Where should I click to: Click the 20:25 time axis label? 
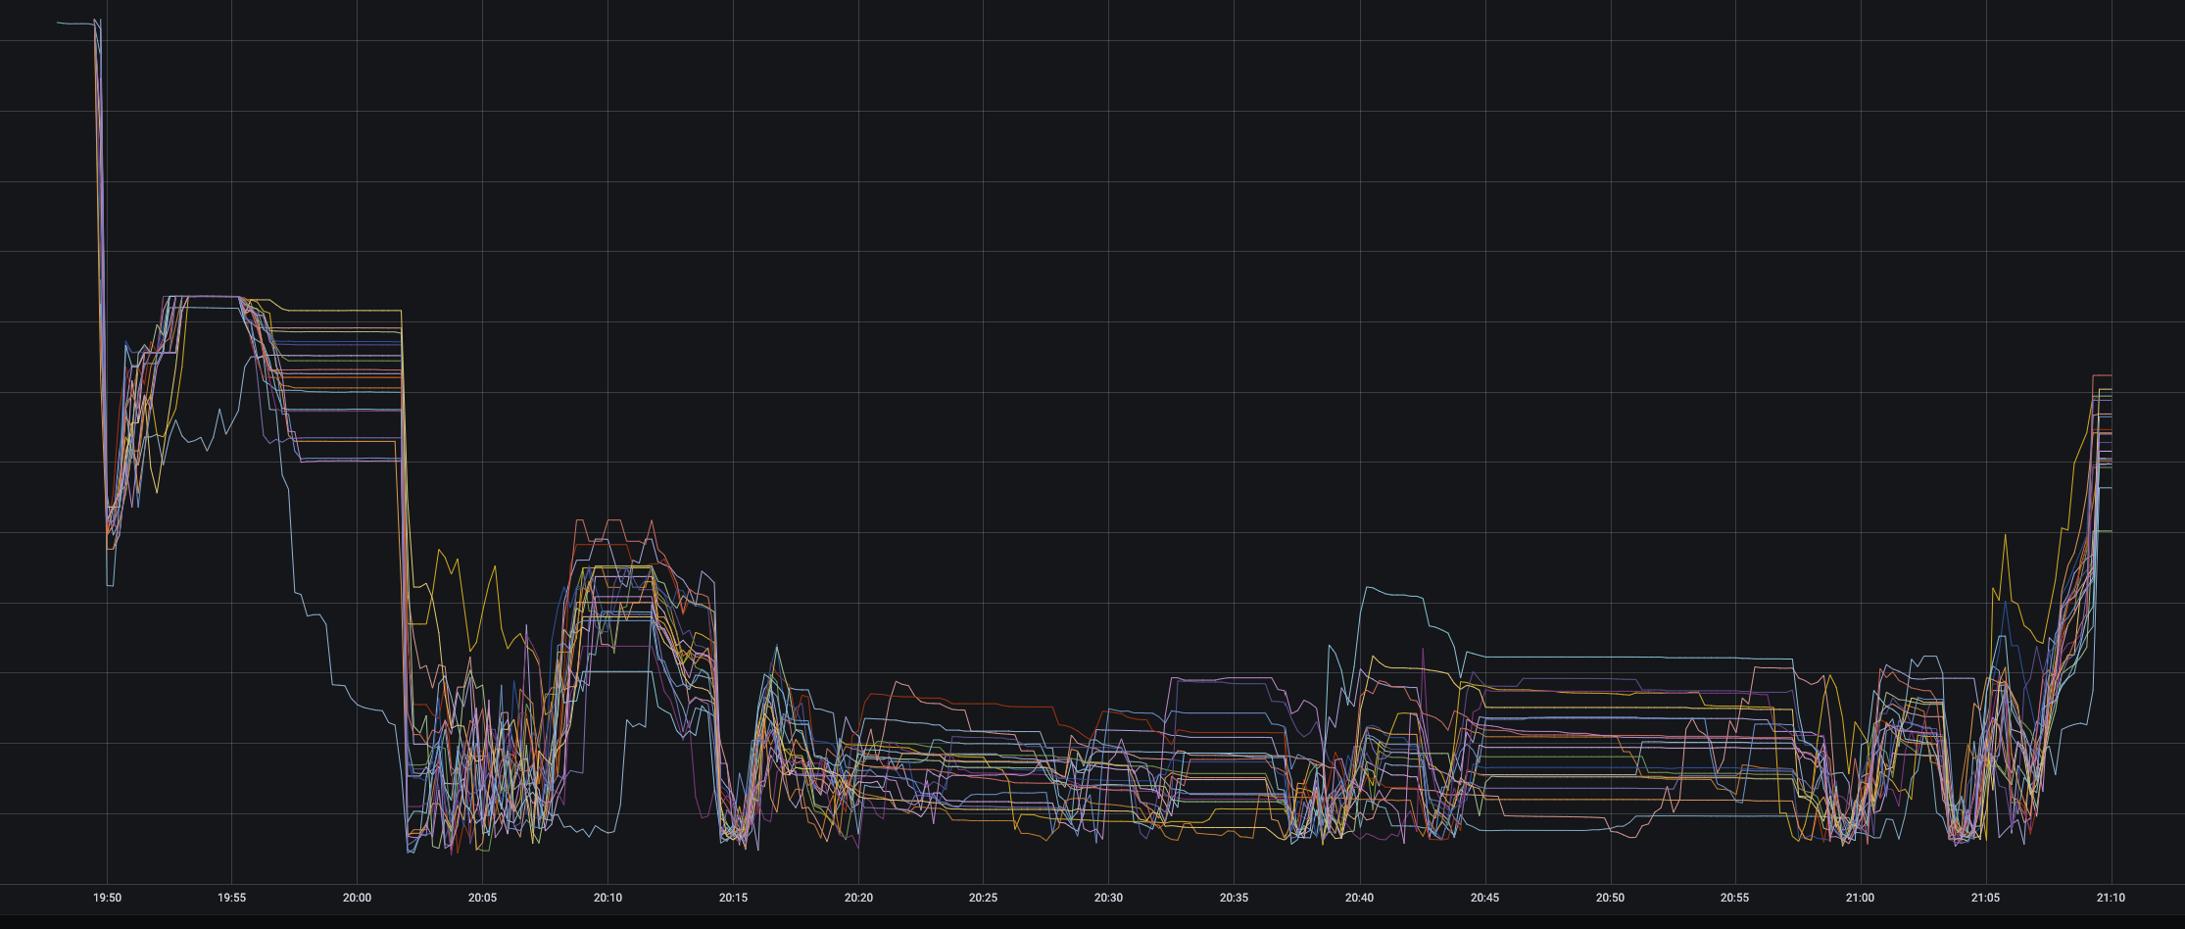coord(984,898)
